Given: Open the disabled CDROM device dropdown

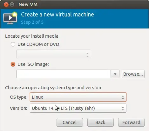Looking at the screenshot, I should point(54,54).
